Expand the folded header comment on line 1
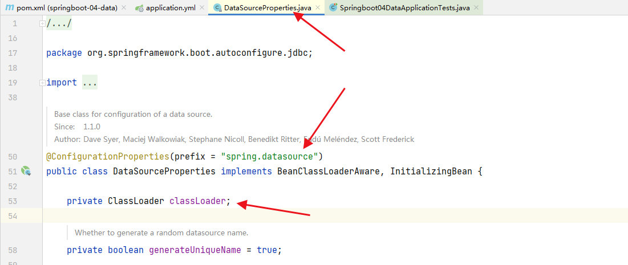Viewport: 628px width, 265px height. [42, 23]
